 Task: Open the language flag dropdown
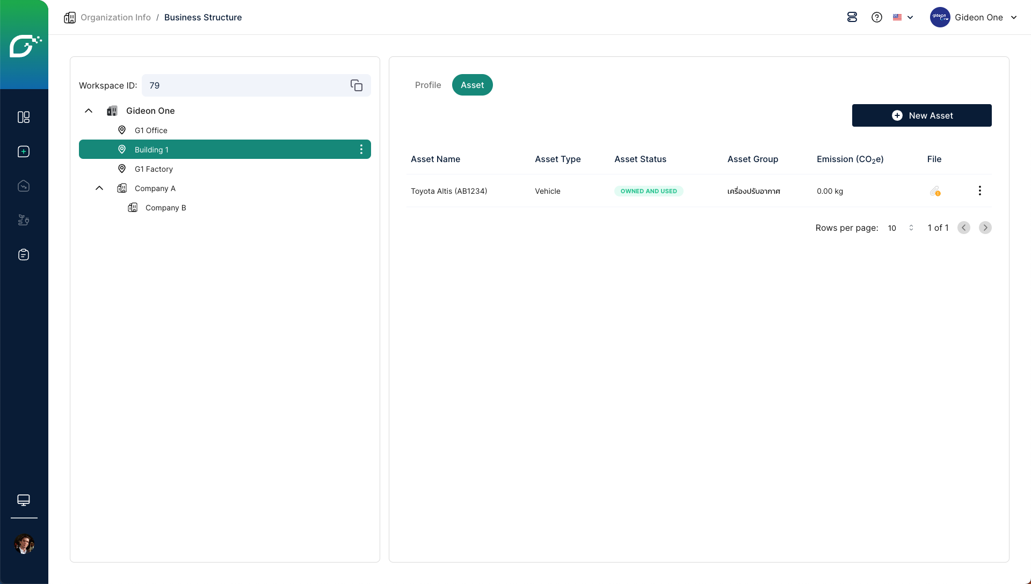pyautogui.click(x=903, y=17)
